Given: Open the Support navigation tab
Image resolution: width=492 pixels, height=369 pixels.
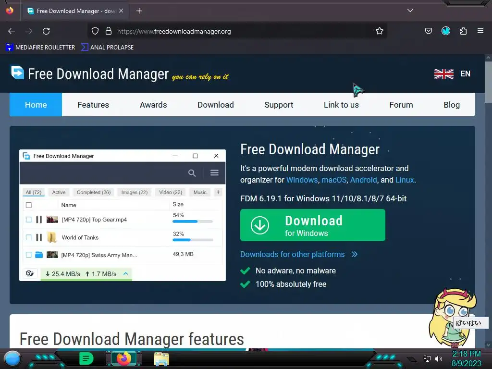Looking at the screenshot, I should (x=279, y=105).
